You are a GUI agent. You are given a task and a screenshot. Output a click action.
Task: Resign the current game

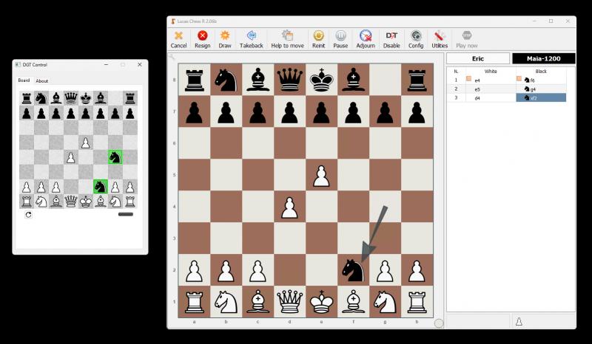click(202, 38)
